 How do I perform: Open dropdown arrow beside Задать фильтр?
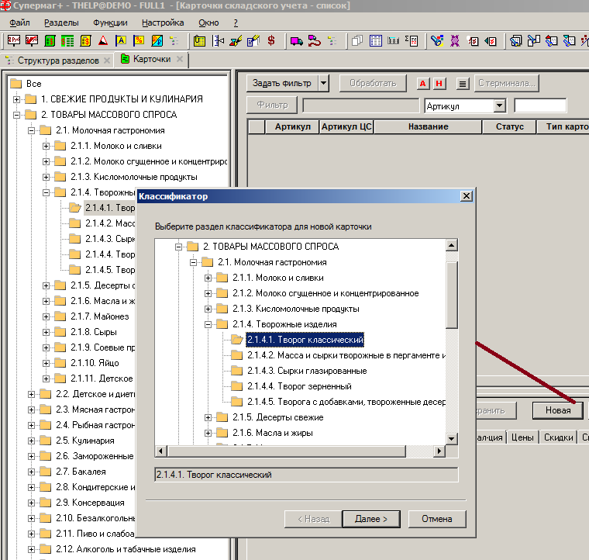tap(323, 83)
